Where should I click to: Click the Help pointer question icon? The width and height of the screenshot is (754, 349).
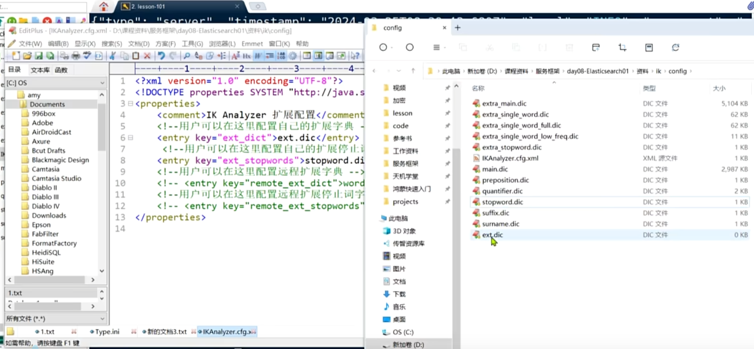(355, 55)
